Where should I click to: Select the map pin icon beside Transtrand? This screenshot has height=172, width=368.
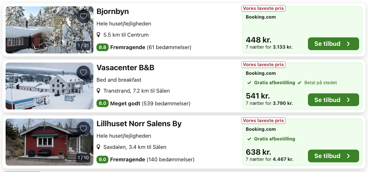click(x=99, y=91)
